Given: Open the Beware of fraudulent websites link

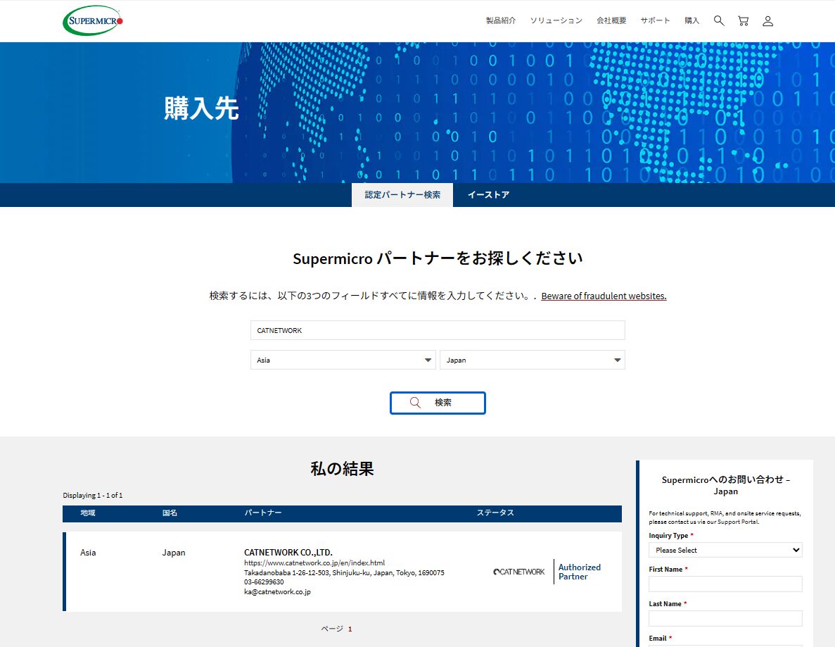Looking at the screenshot, I should click(603, 296).
